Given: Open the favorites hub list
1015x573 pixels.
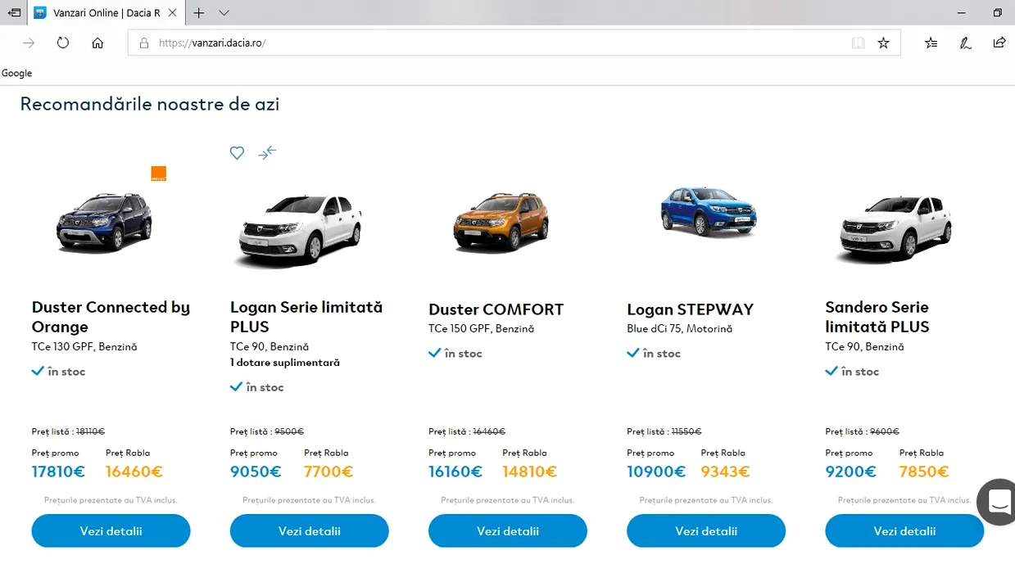Looking at the screenshot, I should (x=931, y=43).
